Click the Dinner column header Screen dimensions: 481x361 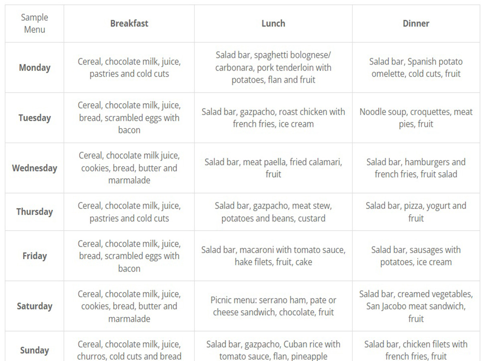coord(416,23)
